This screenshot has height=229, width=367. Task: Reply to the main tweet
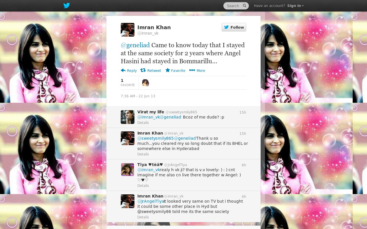coord(129,70)
